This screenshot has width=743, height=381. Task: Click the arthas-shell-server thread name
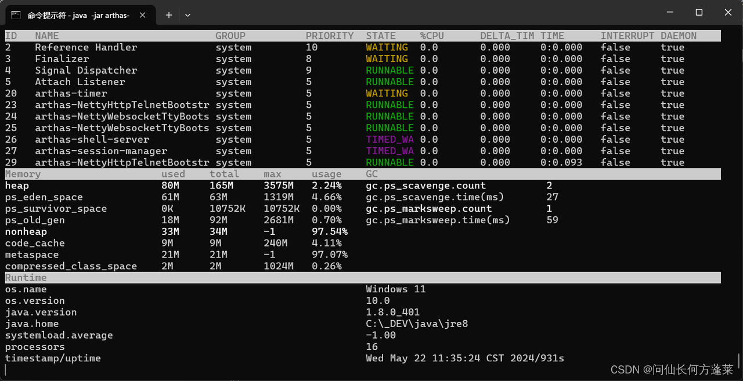coord(92,140)
